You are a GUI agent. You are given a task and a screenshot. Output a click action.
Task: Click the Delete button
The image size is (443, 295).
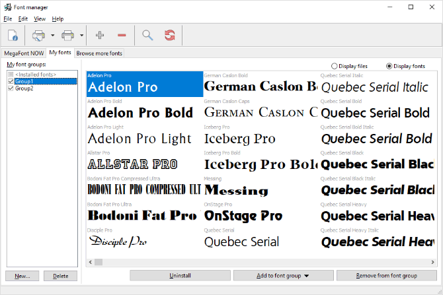point(60,276)
